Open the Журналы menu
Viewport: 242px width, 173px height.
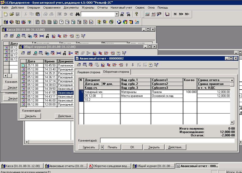click(x=88, y=8)
